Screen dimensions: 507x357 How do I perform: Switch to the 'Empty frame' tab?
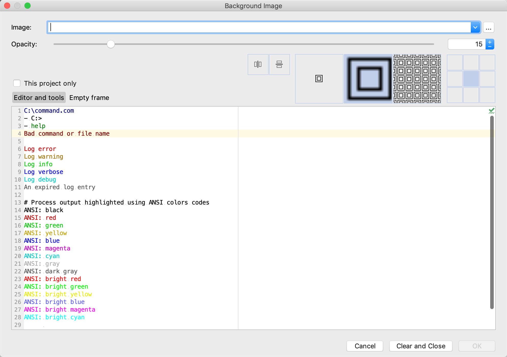pos(89,97)
